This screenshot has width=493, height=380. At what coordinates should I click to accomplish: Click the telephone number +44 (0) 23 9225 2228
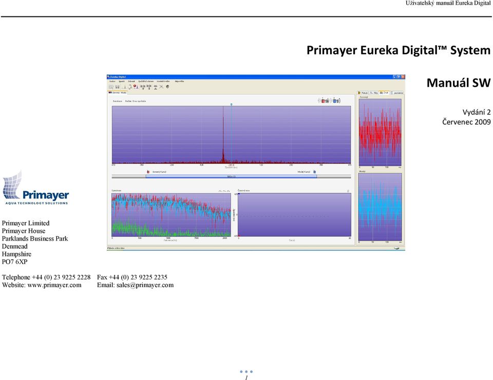click(61, 277)
